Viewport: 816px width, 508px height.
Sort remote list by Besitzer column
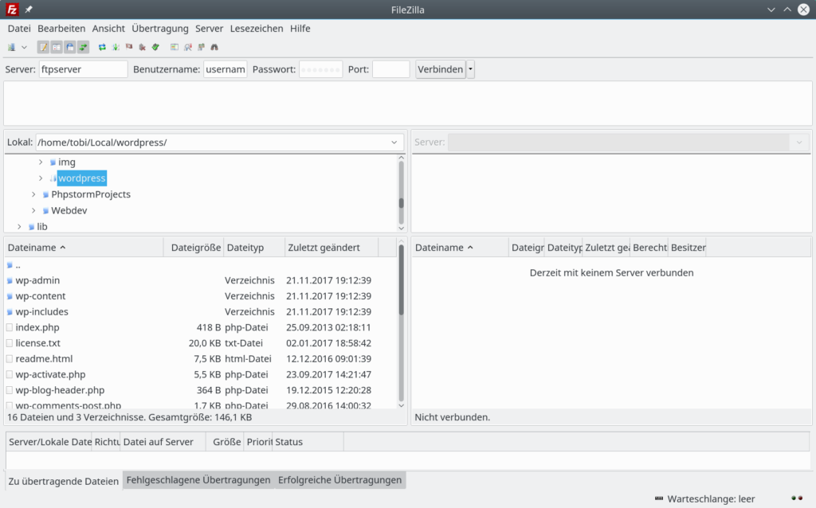pyautogui.click(x=688, y=248)
